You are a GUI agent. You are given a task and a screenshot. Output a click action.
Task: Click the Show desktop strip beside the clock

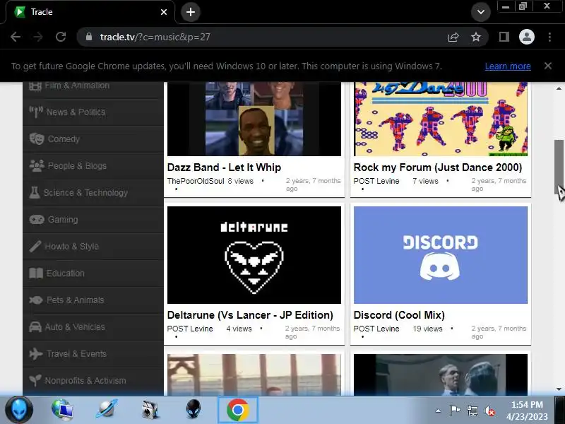pyautogui.click(x=559, y=411)
